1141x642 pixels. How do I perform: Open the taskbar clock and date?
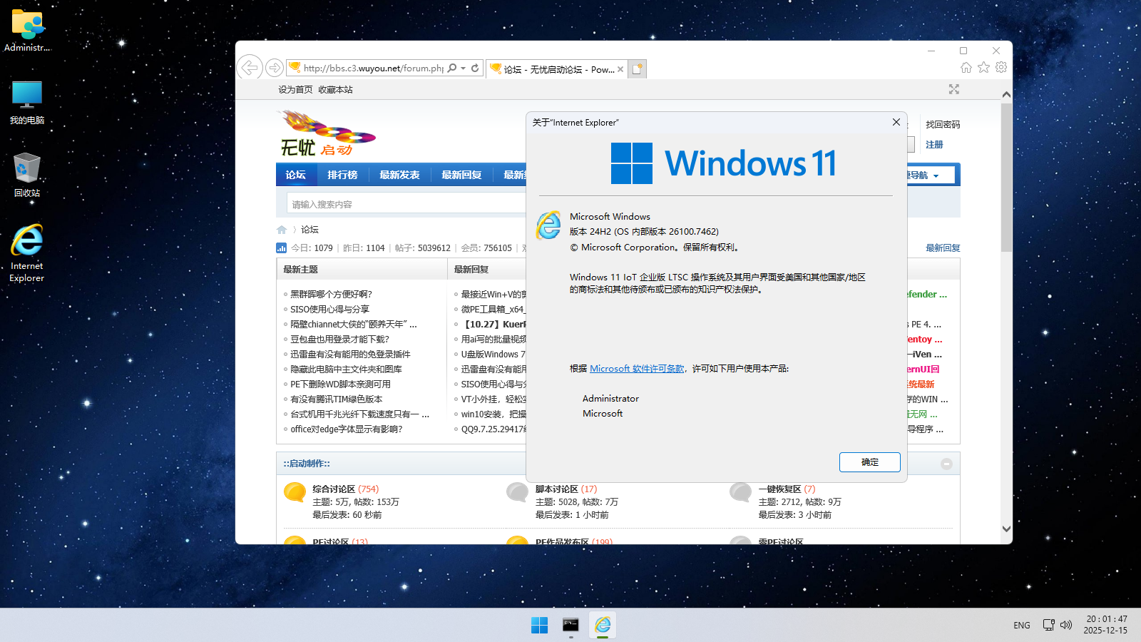point(1106,624)
